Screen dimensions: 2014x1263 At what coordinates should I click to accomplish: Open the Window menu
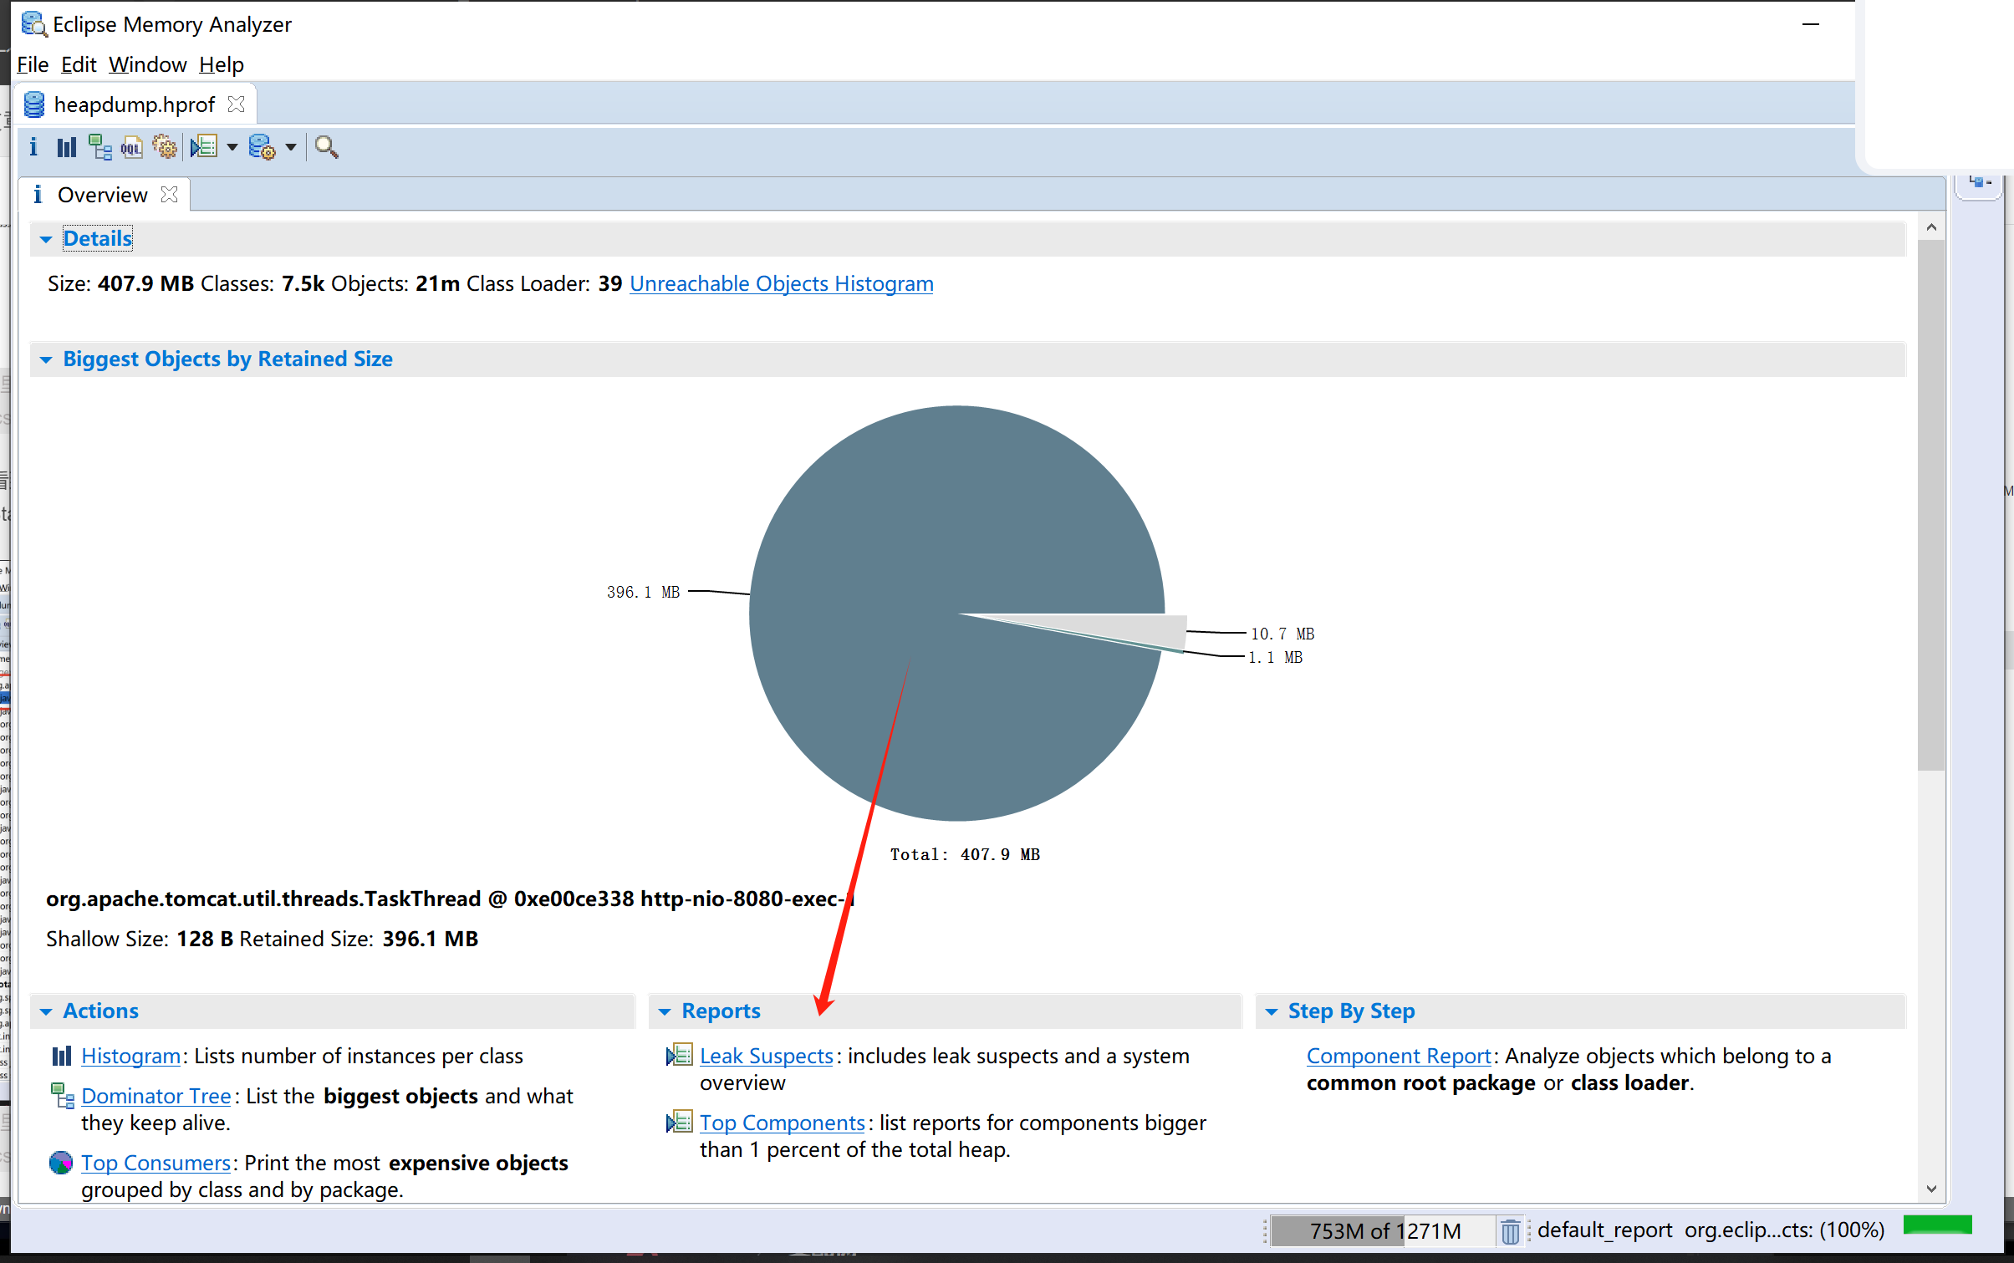[145, 64]
